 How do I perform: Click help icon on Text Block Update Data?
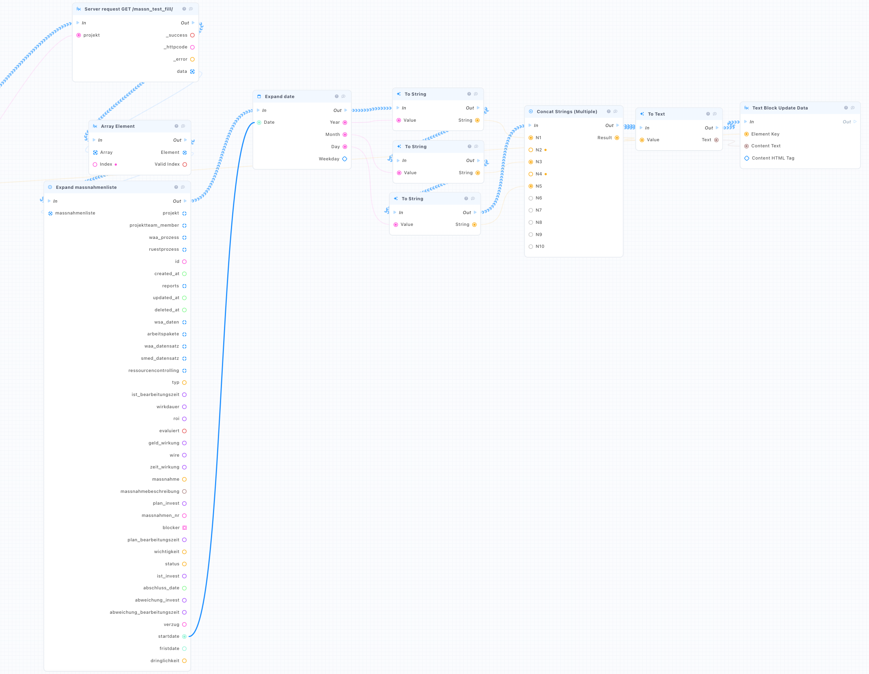point(846,108)
